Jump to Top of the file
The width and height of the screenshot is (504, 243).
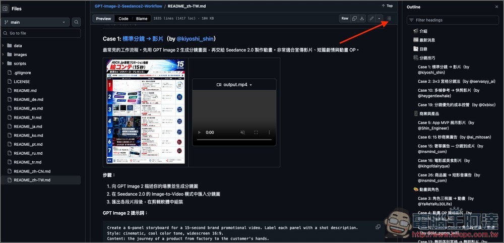point(387,6)
